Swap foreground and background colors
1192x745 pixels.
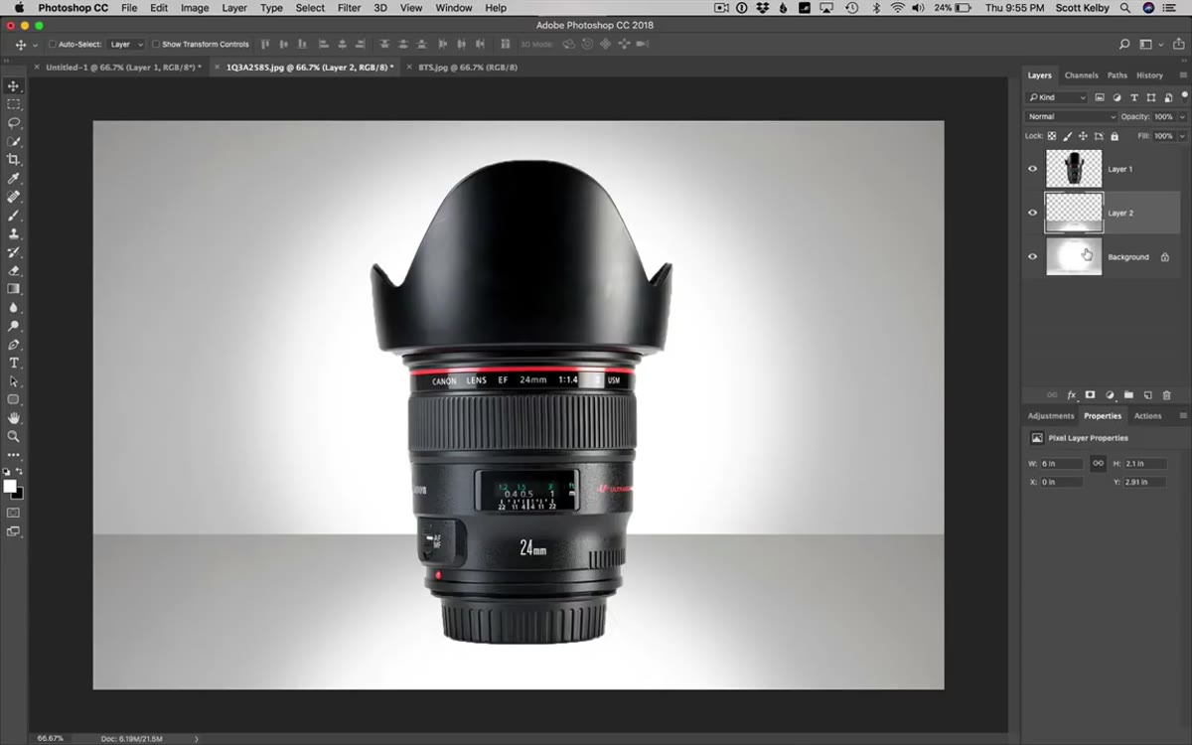click(20, 471)
